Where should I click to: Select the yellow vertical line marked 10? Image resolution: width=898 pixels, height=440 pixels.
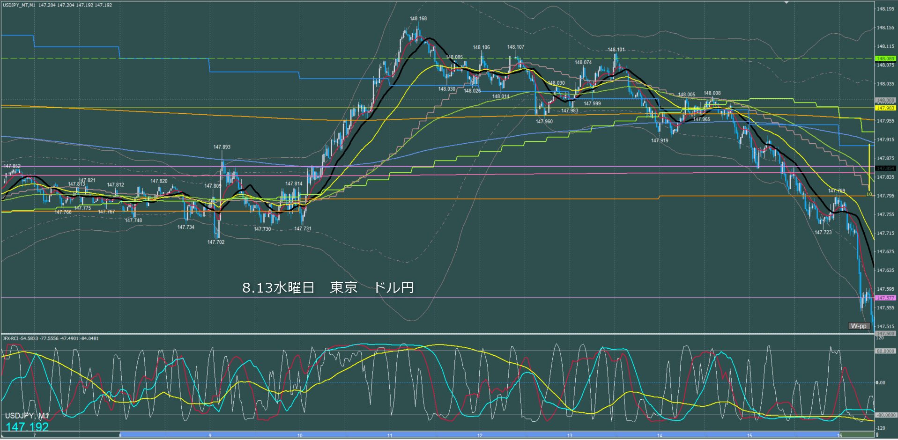[x=869, y=168]
